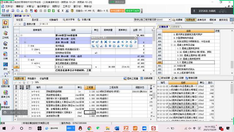Click the Paste clipboard icon

pyautogui.click(x=26, y=11)
